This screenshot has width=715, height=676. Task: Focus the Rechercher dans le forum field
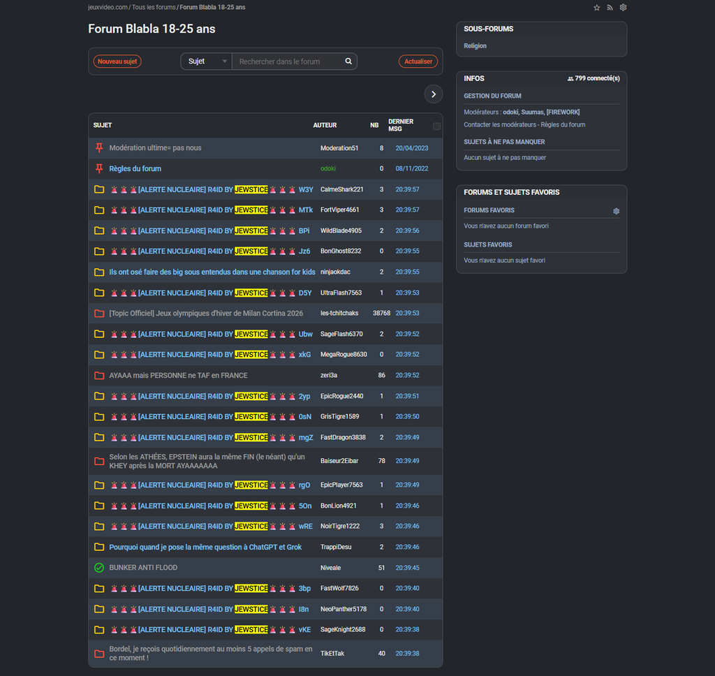pos(288,61)
